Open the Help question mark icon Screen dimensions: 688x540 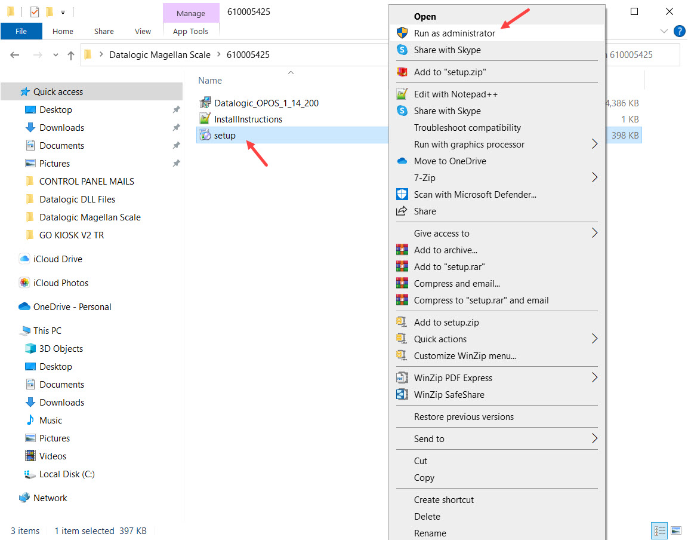coord(679,31)
